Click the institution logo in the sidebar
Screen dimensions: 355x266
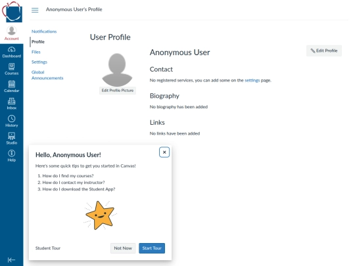(x=12, y=12)
